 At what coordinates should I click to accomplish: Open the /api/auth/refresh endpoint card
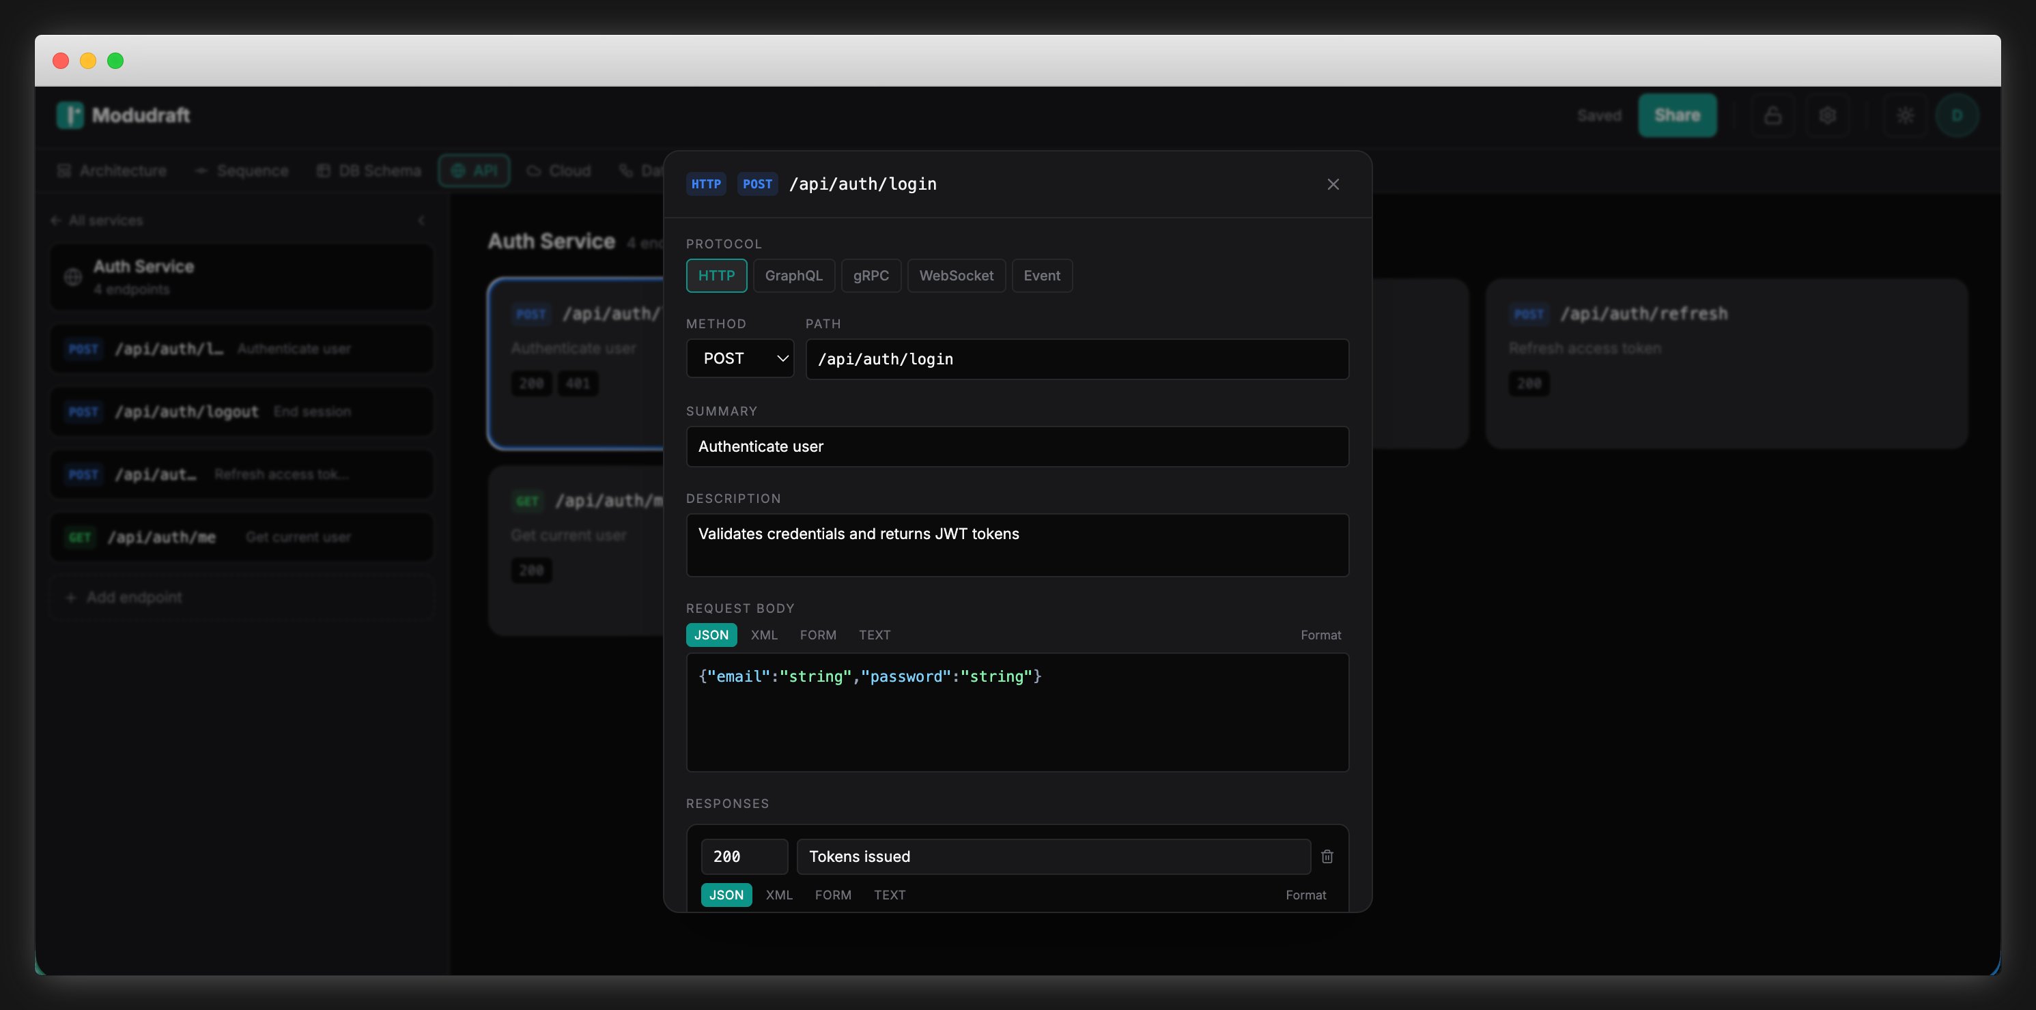pos(1726,364)
